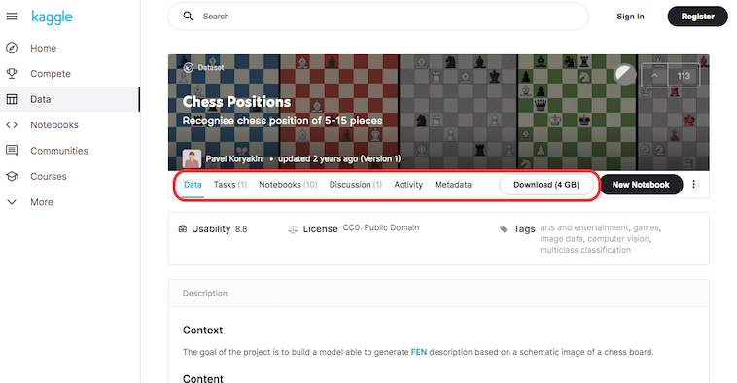
Task: Click the Courses graduation cap icon
Action: coord(12,176)
